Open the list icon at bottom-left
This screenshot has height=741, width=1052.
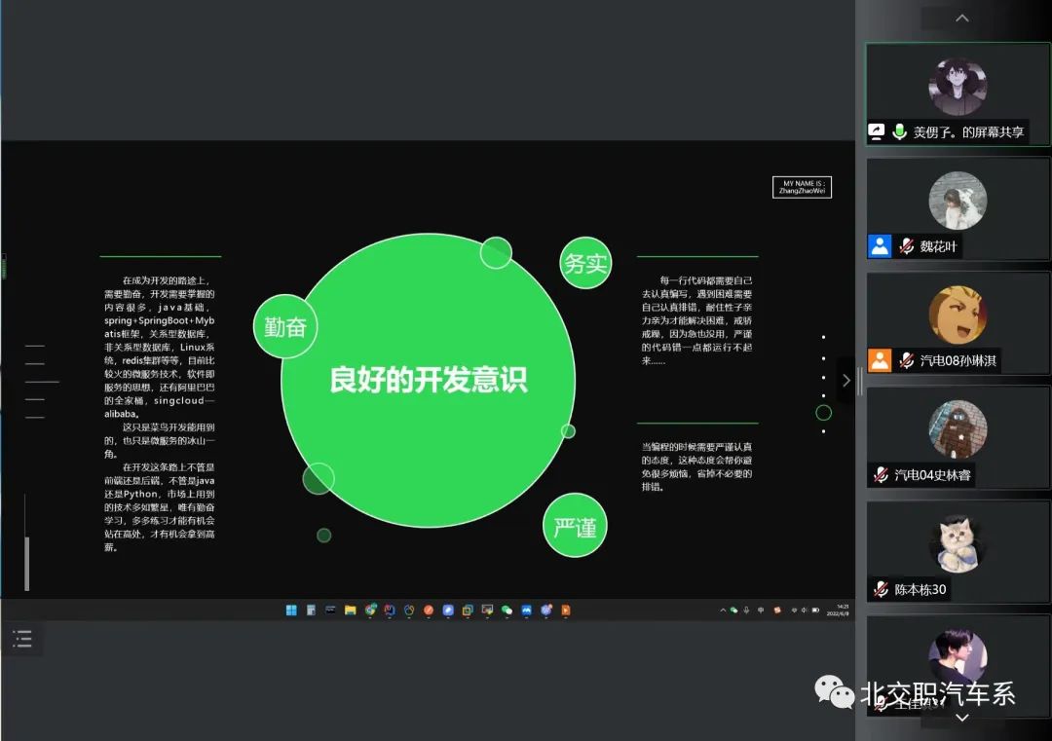[22, 639]
